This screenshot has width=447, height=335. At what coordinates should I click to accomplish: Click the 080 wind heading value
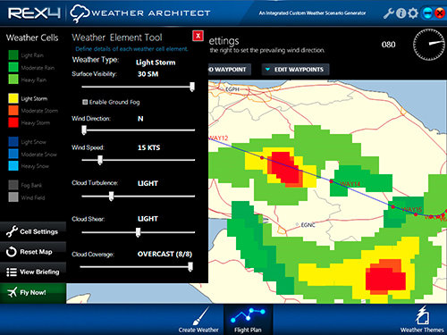pyautogui.click(x=388, y=45)
